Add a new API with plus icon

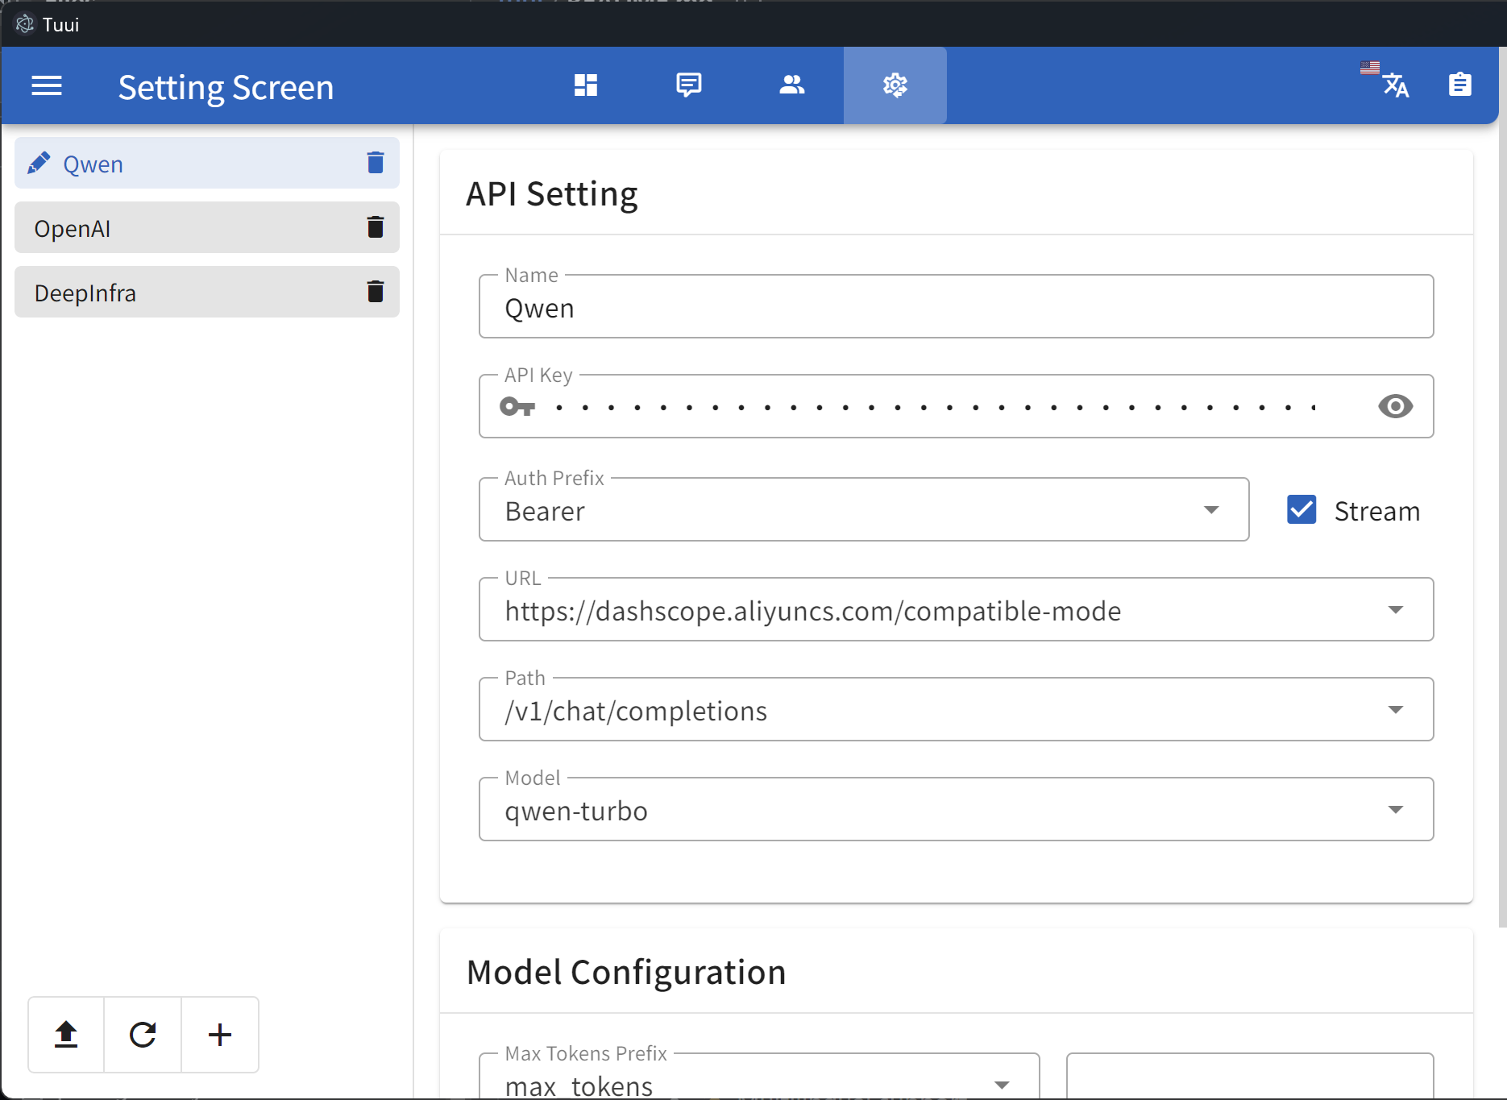tap(220, 1035)
